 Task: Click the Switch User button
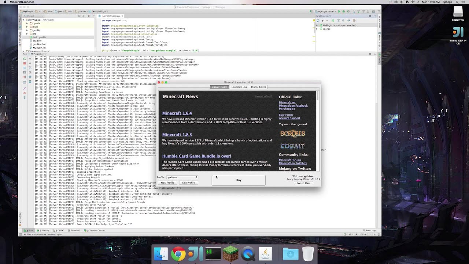303,183
